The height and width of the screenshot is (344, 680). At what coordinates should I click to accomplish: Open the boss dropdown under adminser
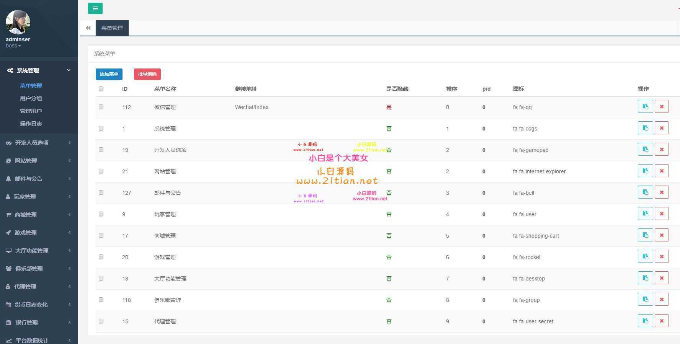coord(13,46)
